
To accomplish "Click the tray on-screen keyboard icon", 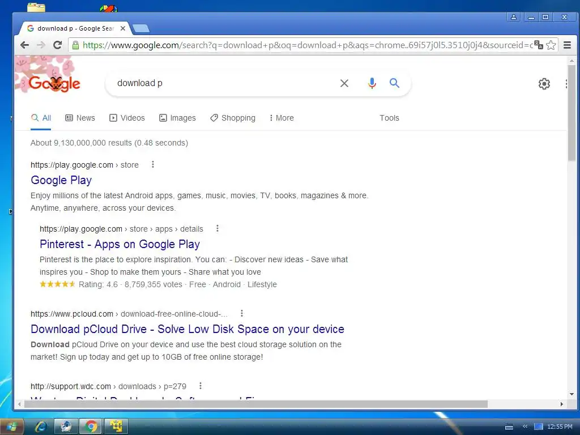I will (509, 427).
